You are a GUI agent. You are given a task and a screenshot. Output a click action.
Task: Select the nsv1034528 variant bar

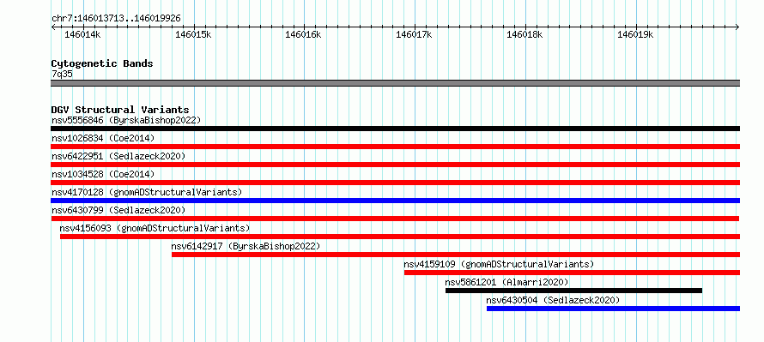click(x=395, y=183)
